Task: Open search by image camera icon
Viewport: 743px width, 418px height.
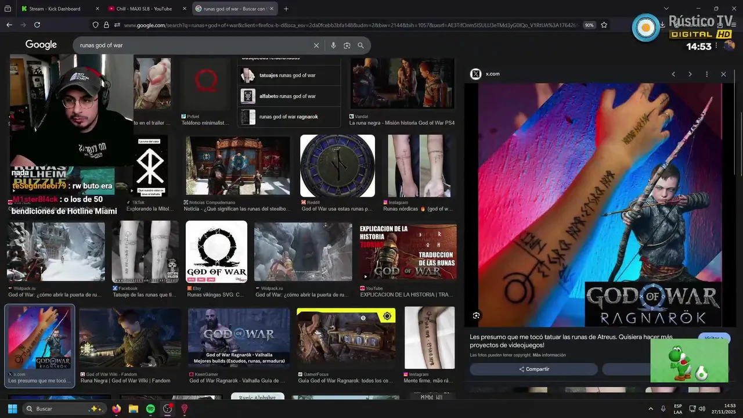Action: click(x=347, y=45)
